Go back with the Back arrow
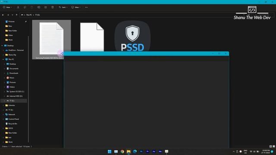 pyautogui.click(x=3, y=15)
